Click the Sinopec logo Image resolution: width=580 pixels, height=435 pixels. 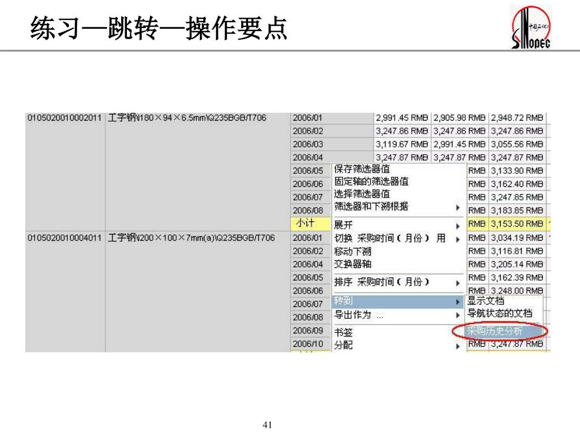click(x=531, y=27)
